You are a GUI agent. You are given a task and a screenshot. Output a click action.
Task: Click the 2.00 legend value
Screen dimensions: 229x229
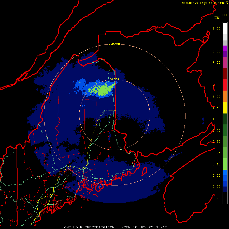point(217,96)
